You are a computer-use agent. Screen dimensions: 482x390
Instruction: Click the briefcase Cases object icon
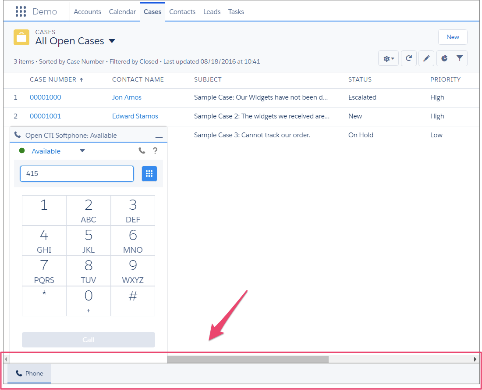coord(21,37)
